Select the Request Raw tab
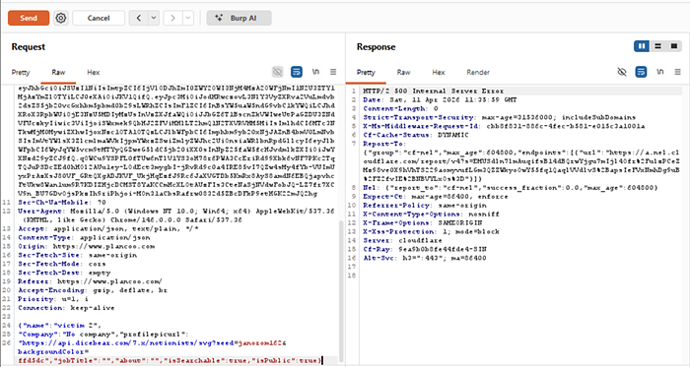The height and width of the screenshot is (367, 690). [58, 73]
